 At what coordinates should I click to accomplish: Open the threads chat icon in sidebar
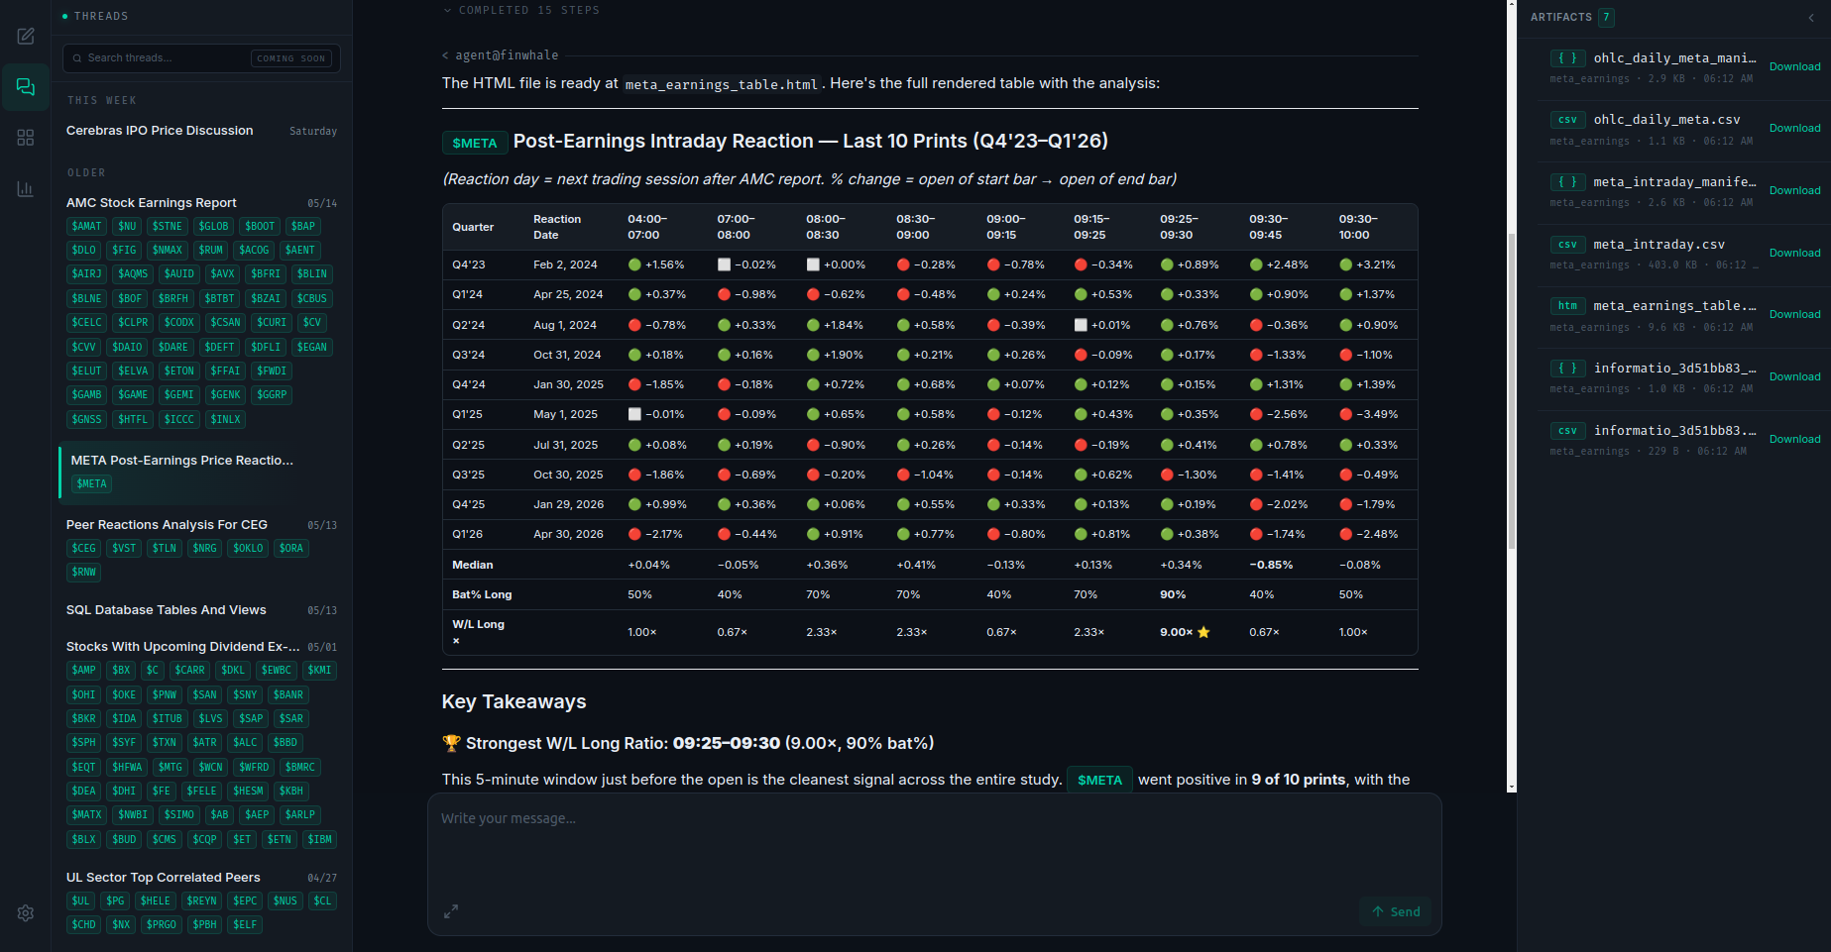click(x=26, y=87)
